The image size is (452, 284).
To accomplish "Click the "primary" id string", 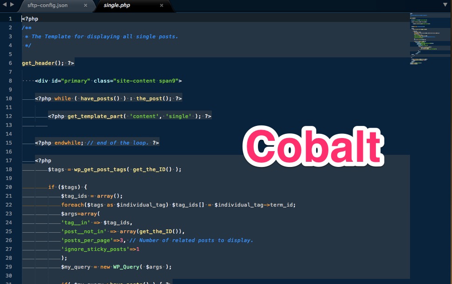I will click(x=76, y=81).
